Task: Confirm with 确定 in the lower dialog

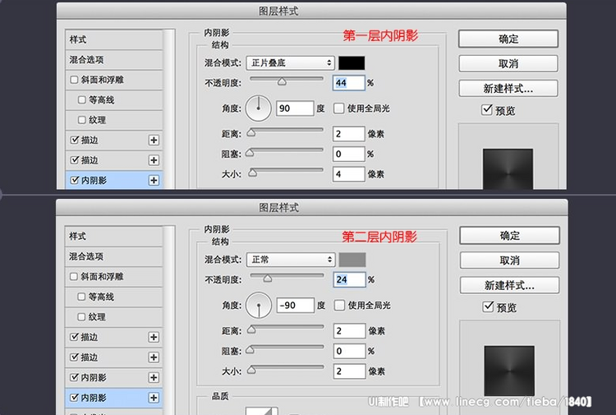Action: point(509,235)
